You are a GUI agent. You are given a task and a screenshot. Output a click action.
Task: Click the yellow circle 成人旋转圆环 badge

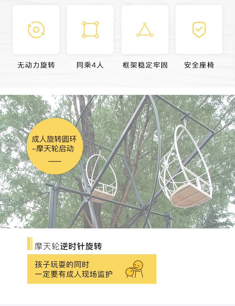coord(55,146)
